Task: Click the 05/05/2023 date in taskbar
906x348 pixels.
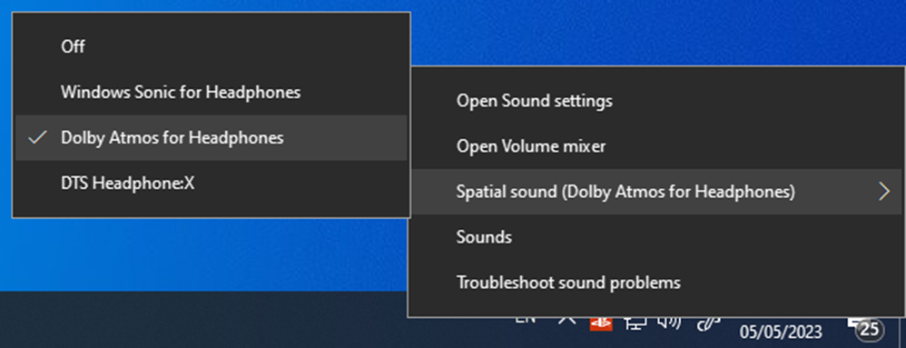Action: pos(781,333)
